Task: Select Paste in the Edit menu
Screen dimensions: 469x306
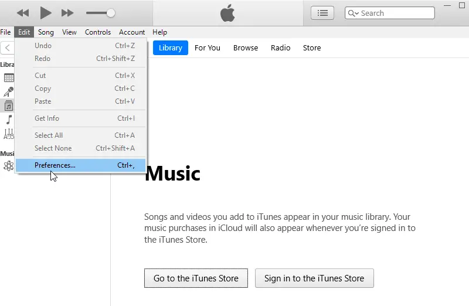Action: pyautogui.click(x=81, y=101)
